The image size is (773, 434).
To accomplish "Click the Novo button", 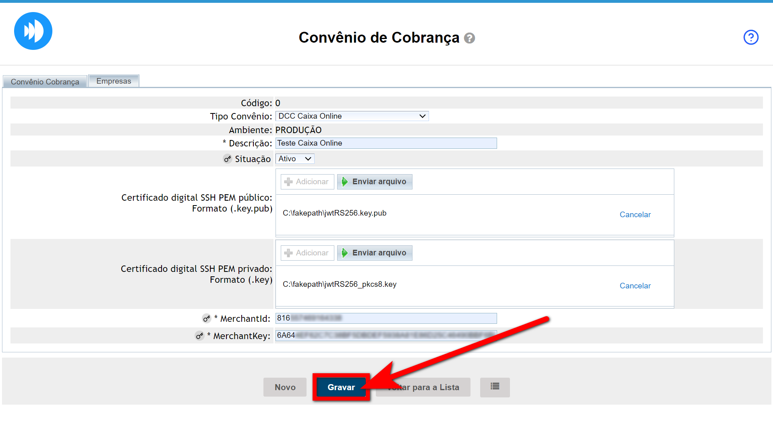I will 285,387.
